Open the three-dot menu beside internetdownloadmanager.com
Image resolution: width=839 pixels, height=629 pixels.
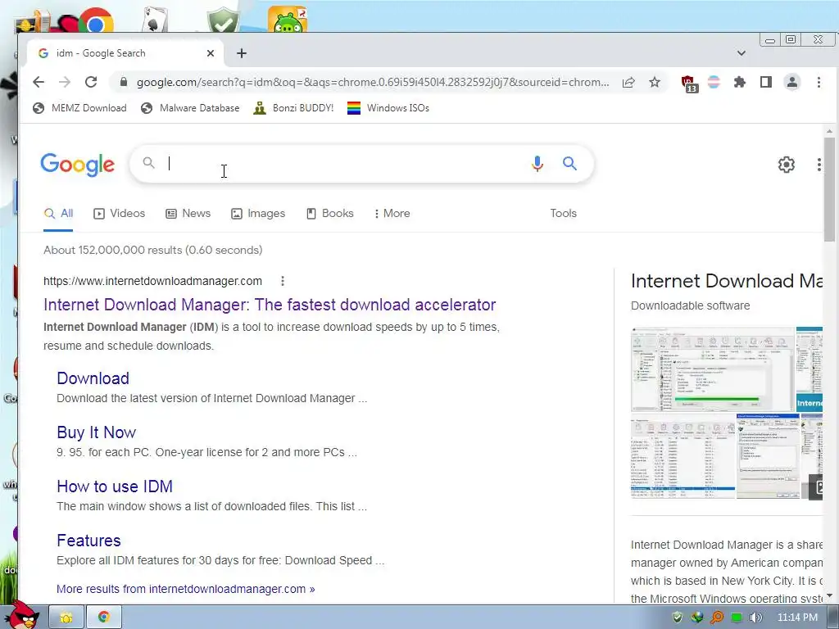pyautogui.click(x=283, y=281)
